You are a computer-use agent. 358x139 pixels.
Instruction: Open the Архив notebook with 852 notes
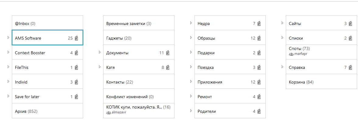[x=26, y=111]
